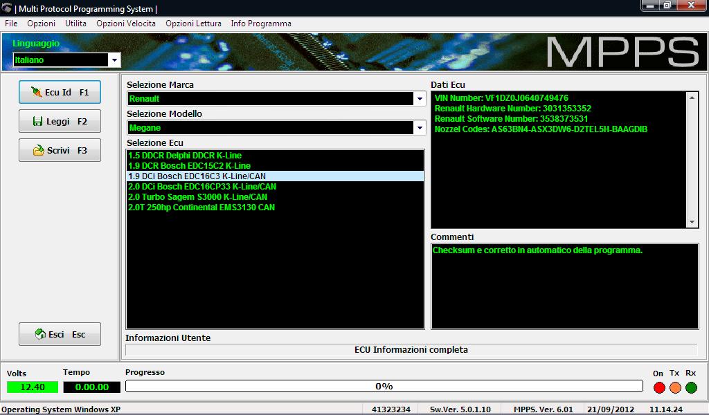
Task: Click the 21/09/2012 date in status bar
Action: (611, 409)
